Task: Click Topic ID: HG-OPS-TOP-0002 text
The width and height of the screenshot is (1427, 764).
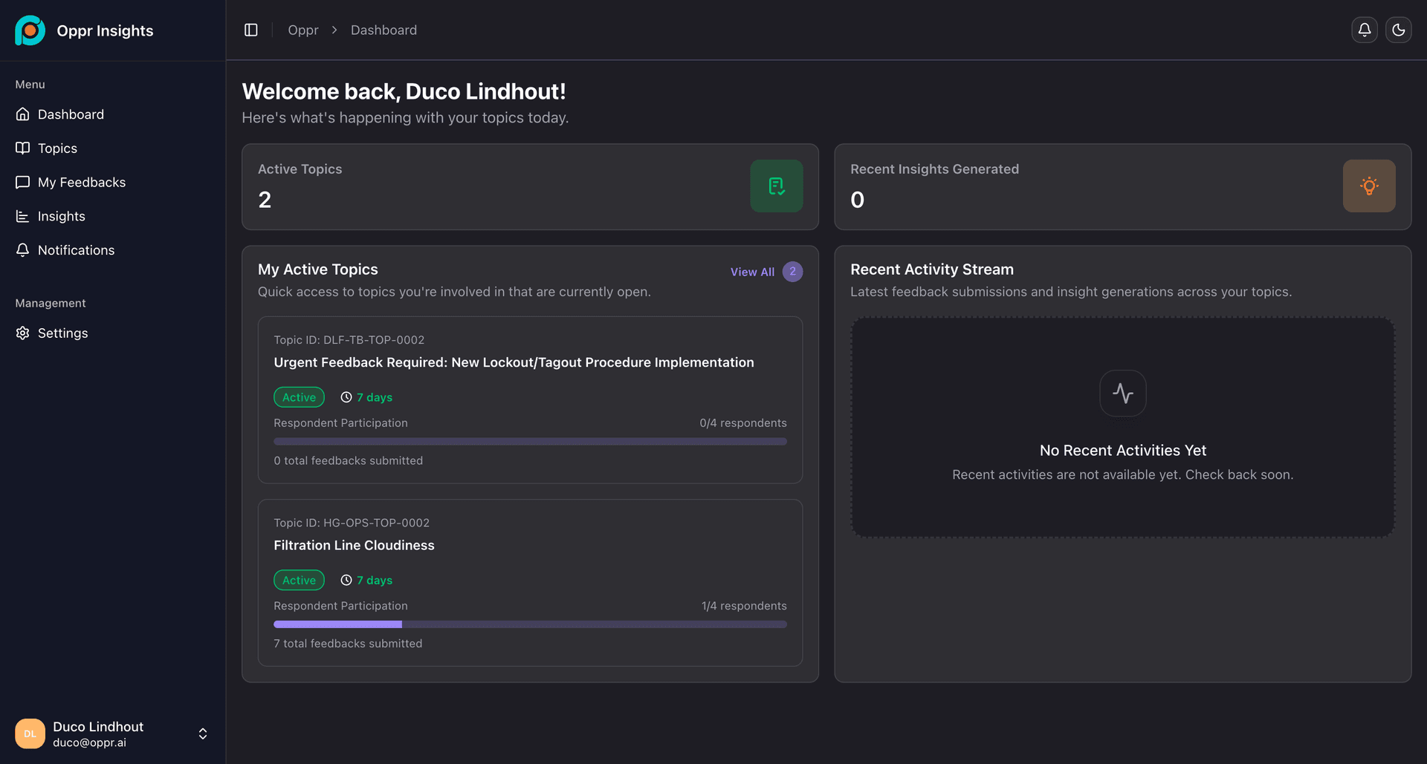Action: click(352, 523)
